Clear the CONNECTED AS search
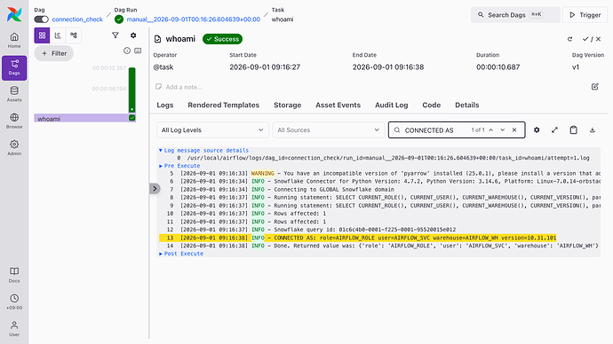 pos(514,129)
